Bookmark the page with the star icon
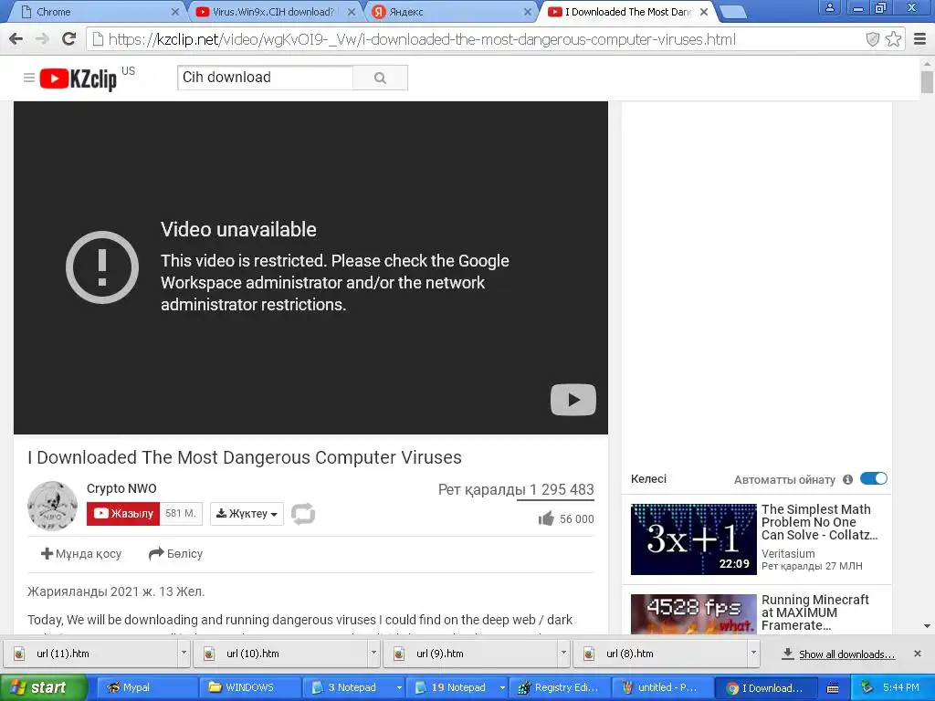Image resolution: width=935 pixels, height=701 pixels. [893, 39]
